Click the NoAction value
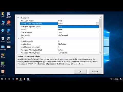 (62, 44)
